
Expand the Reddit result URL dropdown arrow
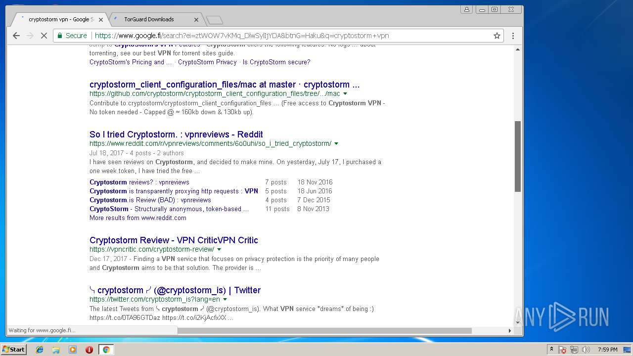pyautogui.click(x=336, y=144)
